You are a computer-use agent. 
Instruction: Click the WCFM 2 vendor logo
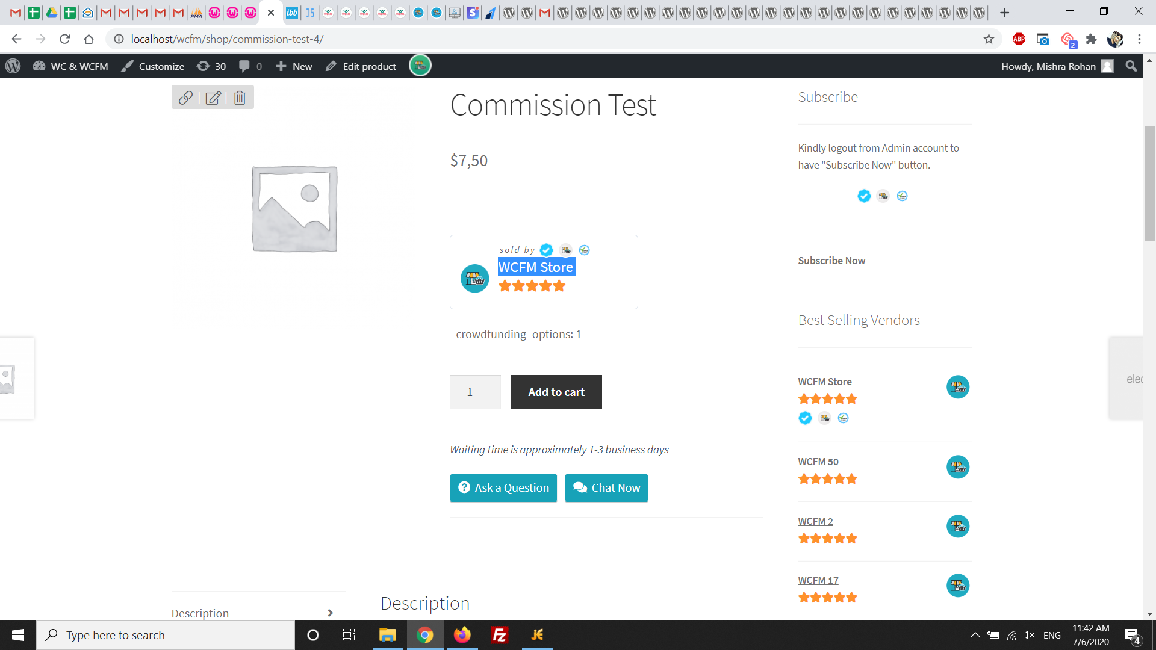(958, 527)
